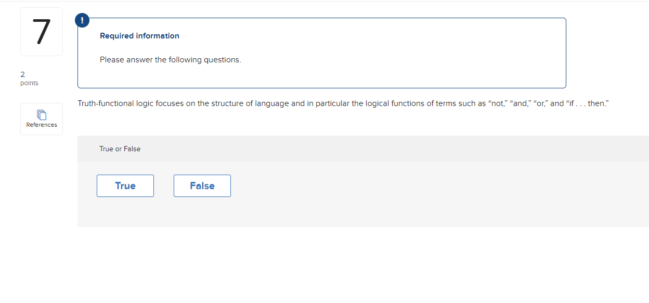The image size is (649, 303).
Task: Click the blue exclamation alert icon
Action: [x=82, y=20]
